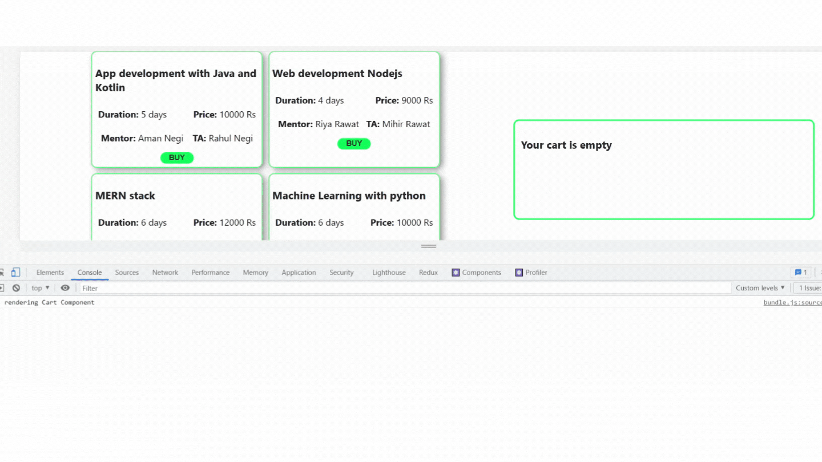Click the 'TA: Rahul Negi' text

pos(223,139)
